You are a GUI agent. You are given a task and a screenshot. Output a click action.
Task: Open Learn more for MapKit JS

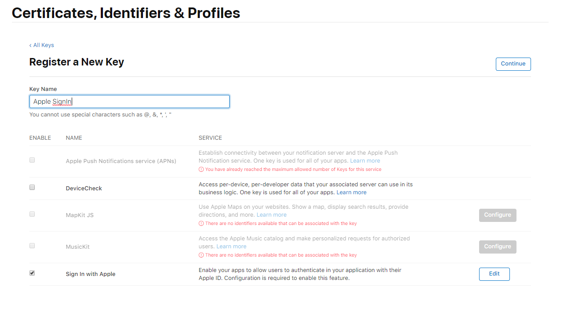coord(271,214)
